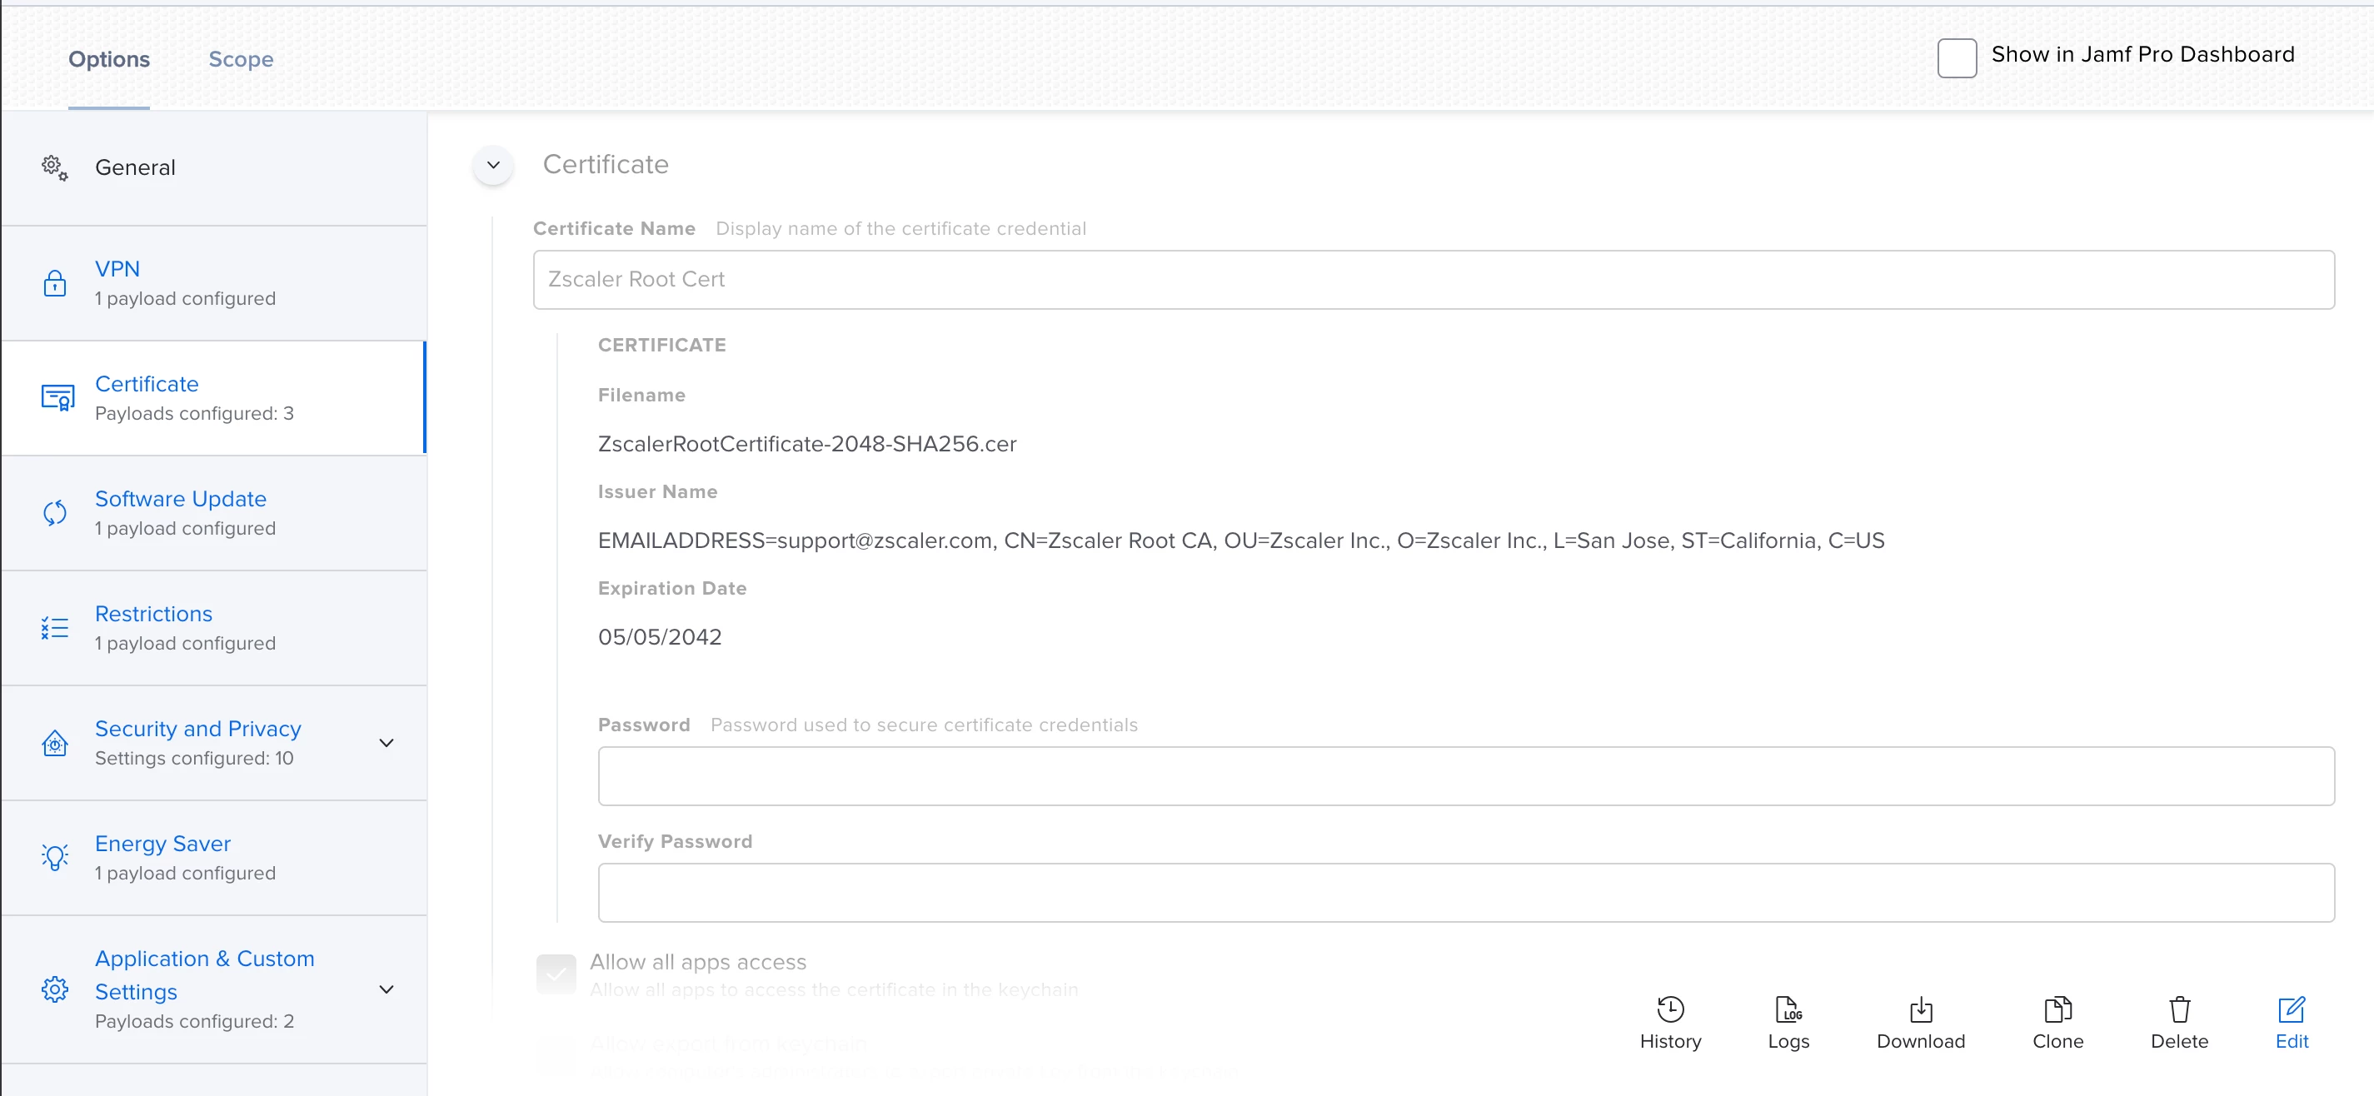Click the Application & Custom Settings label
The width and height of the screenshot is (2374, 1096).
point(205,974)
